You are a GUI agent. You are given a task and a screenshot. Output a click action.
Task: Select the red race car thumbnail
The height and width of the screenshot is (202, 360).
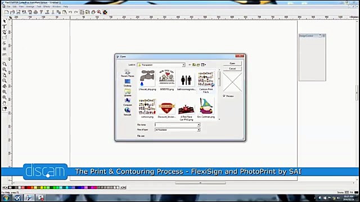[186, 109]
